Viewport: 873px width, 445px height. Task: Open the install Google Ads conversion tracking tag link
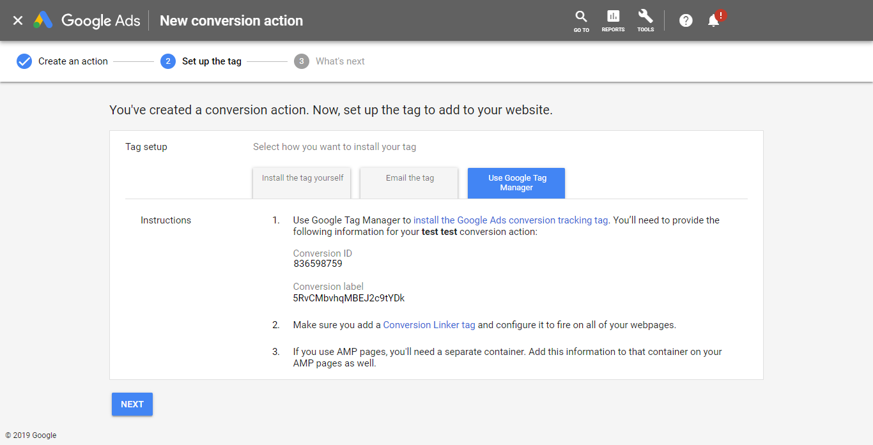511,220
